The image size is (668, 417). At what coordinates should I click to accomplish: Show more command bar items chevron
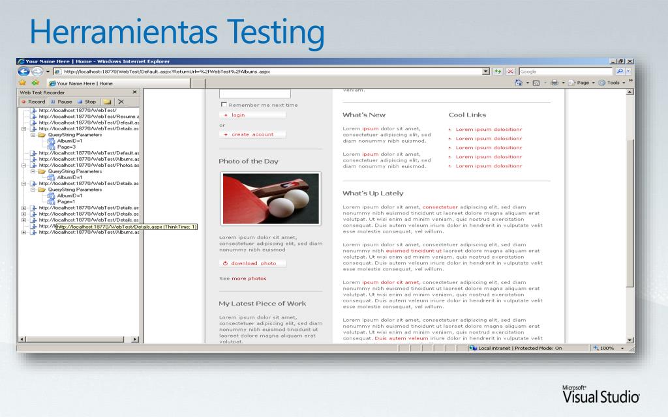point(631,81)
